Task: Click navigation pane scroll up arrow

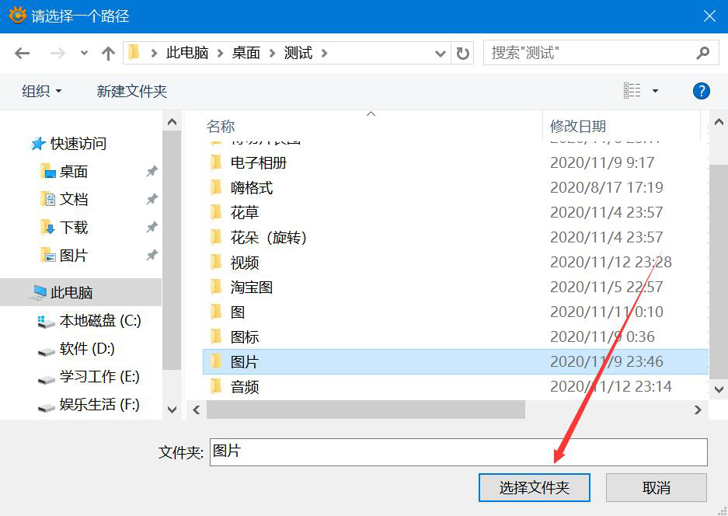Action: click(x=172, y=122)
